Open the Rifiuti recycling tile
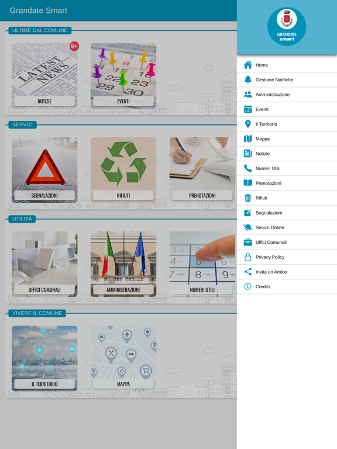The image size is (337, 449). click(x=123, y=170)
